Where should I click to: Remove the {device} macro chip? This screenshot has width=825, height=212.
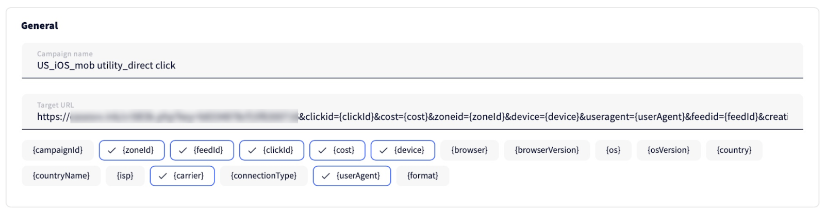pos(403,150)
